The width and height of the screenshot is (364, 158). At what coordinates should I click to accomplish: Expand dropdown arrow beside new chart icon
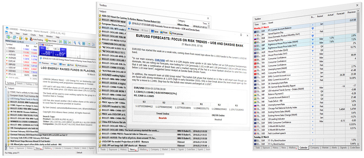click(x=11, y=37)
